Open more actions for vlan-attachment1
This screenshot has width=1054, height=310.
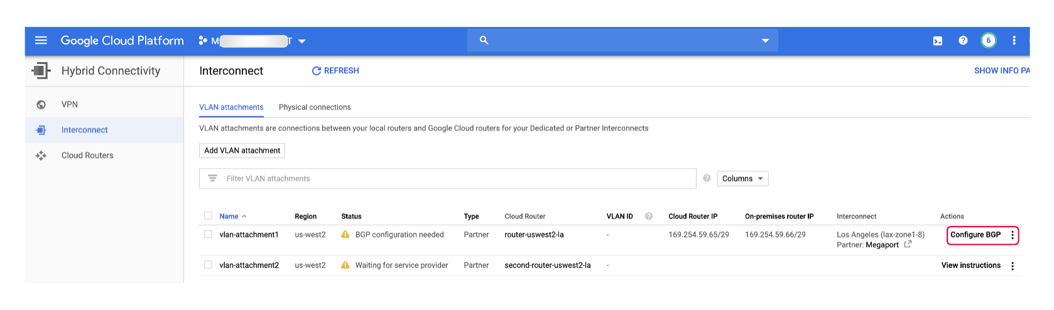coord(1012,235)
